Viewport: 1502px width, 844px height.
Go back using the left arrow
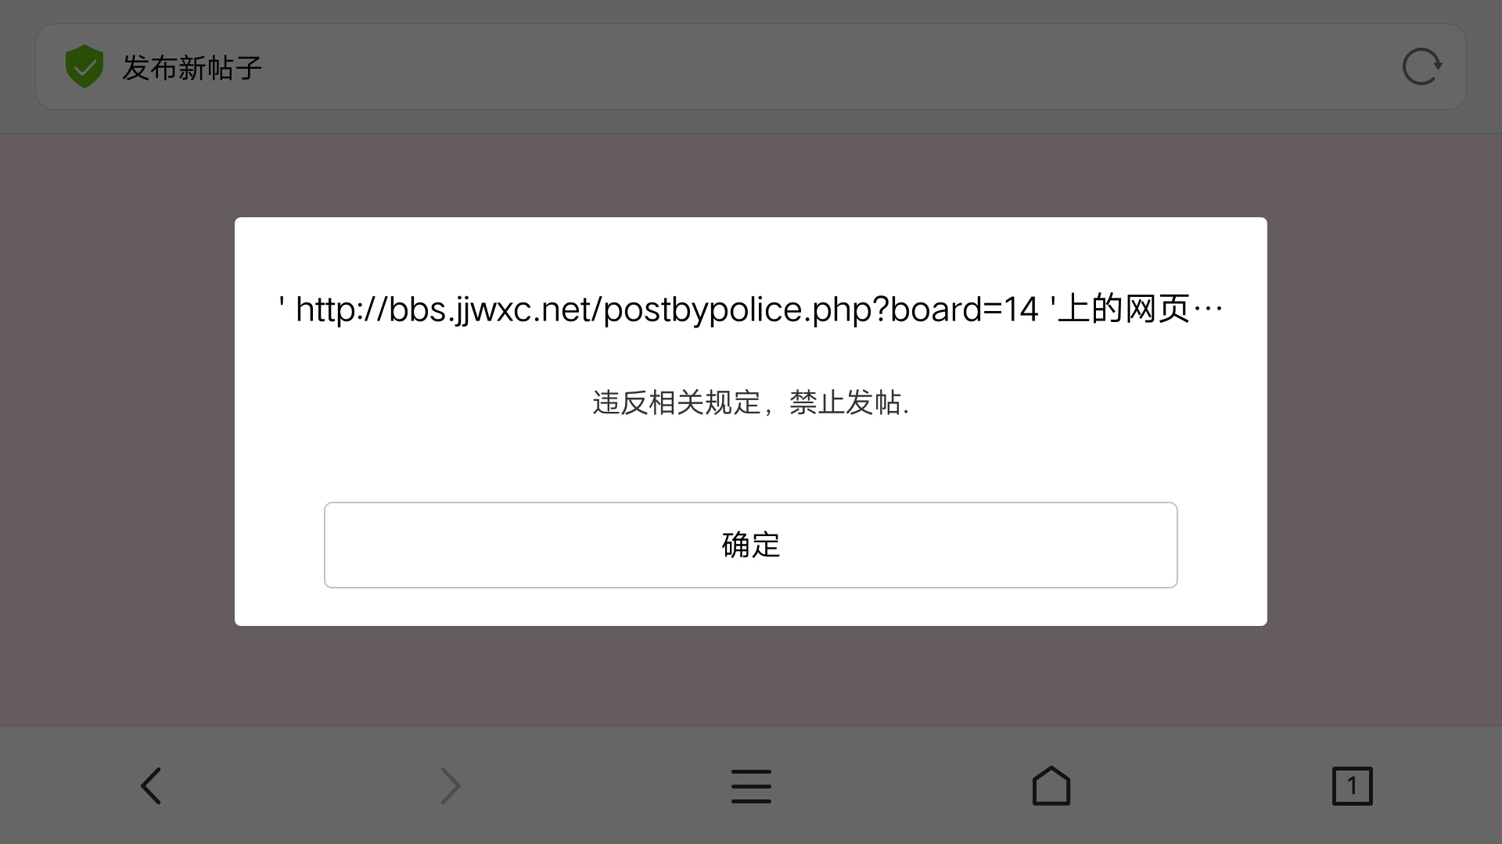pos(151,785)
